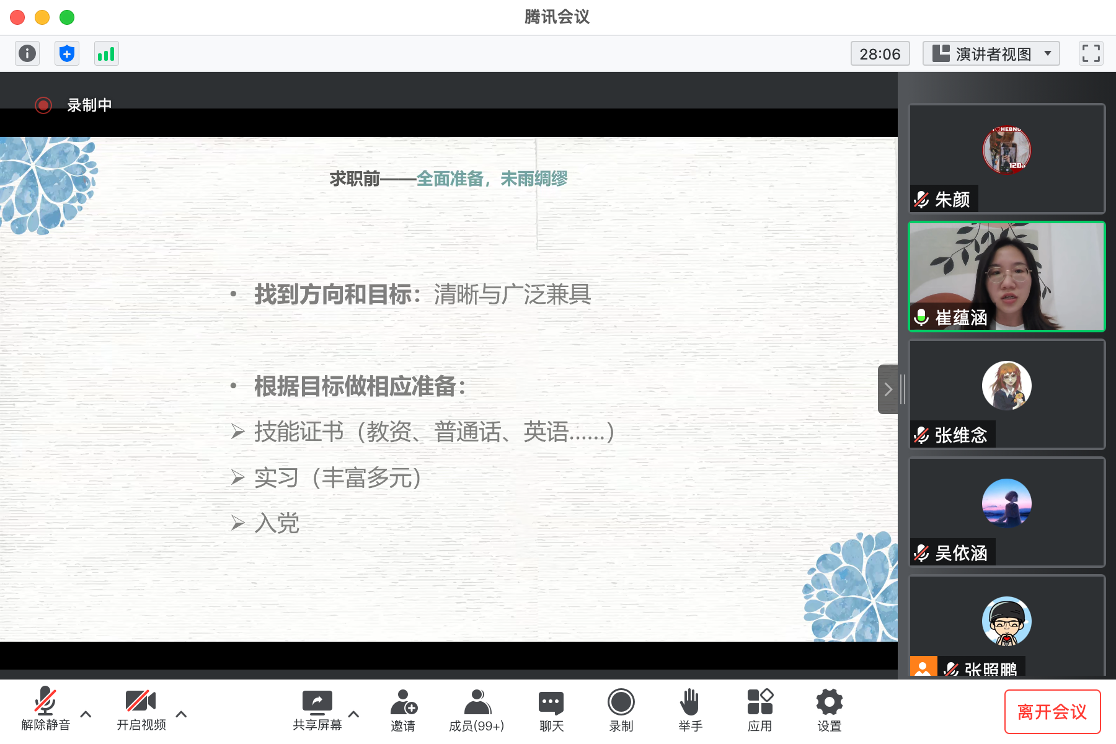
Task: Open 演讲者视图 view dropdown
Action: (x=991, y=53)
